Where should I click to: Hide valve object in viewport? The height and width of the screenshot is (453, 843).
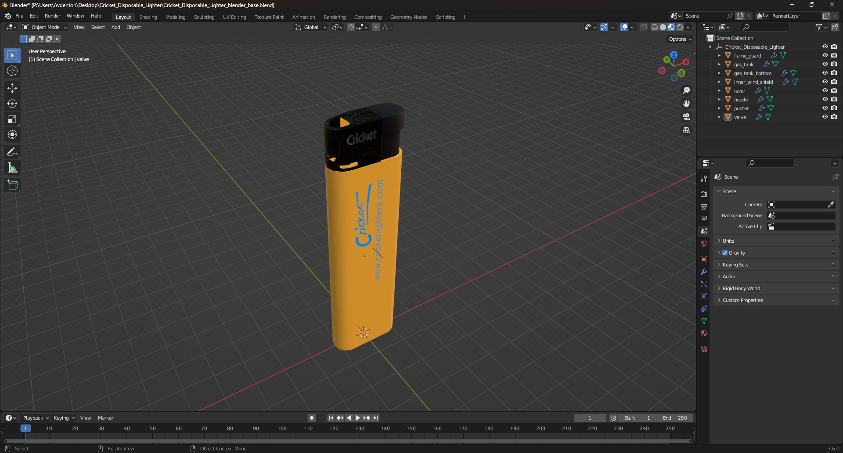click(x=825, y=117)
